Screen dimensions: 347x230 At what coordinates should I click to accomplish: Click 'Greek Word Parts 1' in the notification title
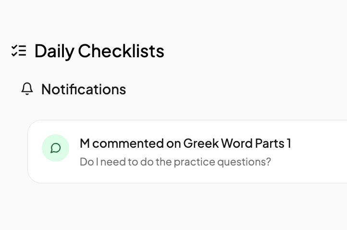pyautogui.click(x=237, y=143)
